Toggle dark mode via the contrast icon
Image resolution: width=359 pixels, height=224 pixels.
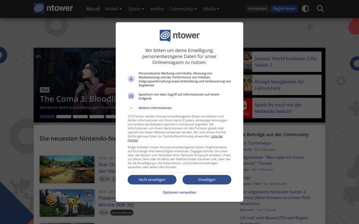(305, 8)
